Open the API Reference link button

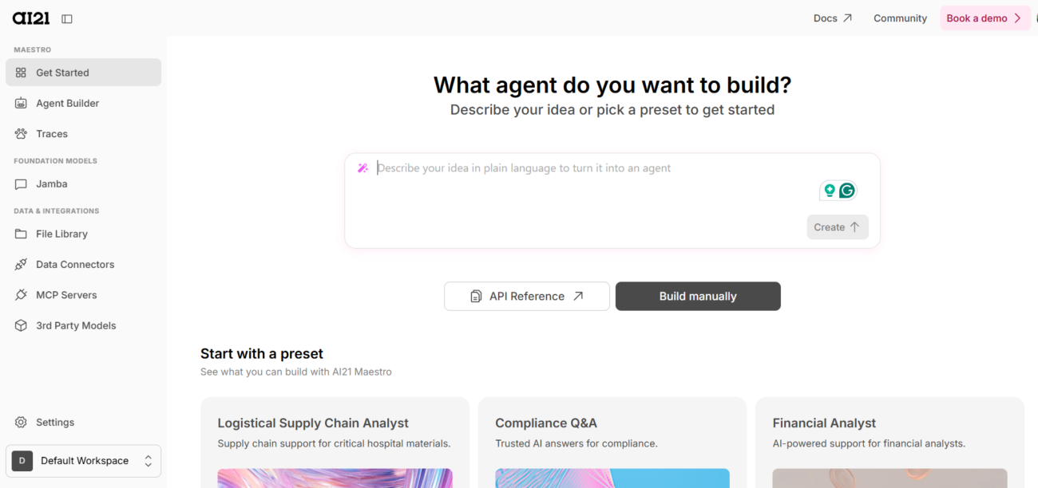coord(527,296)
